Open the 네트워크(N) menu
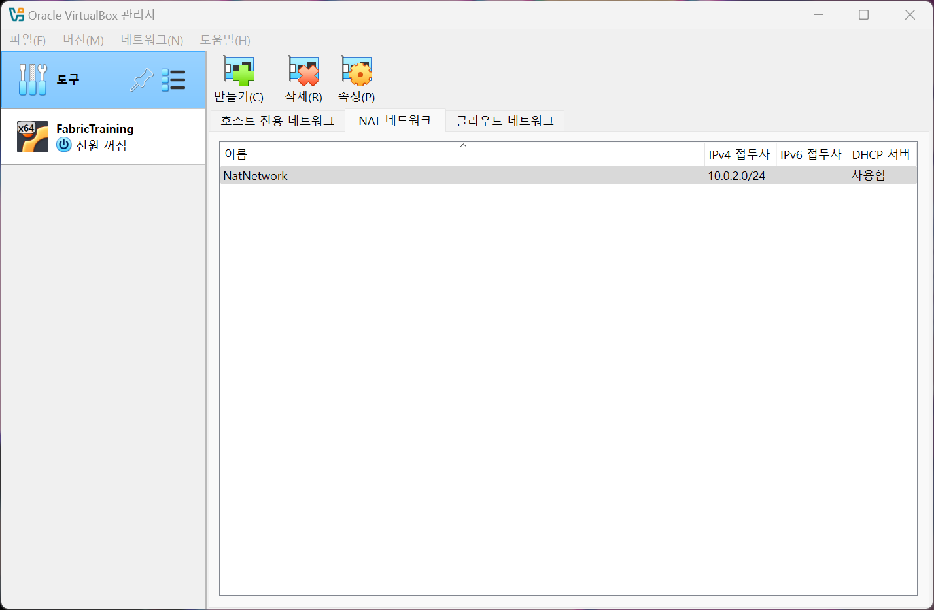This screenshot has height=610, width=934. pyautogui.click(x=152, y=40)
